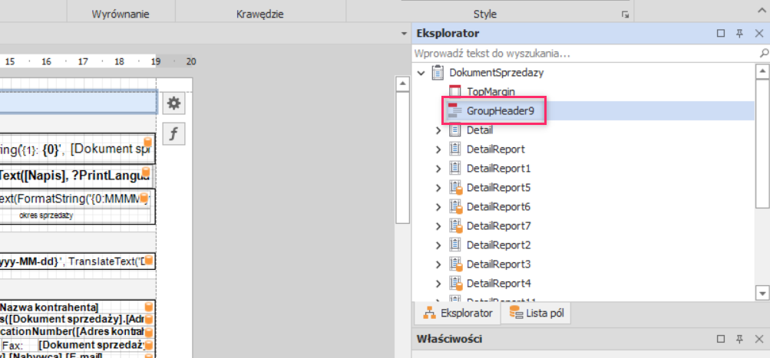Expand the DetailReport1 node
Image resolution: width=770 pixels, height=358 pixels.
[438, 169]
